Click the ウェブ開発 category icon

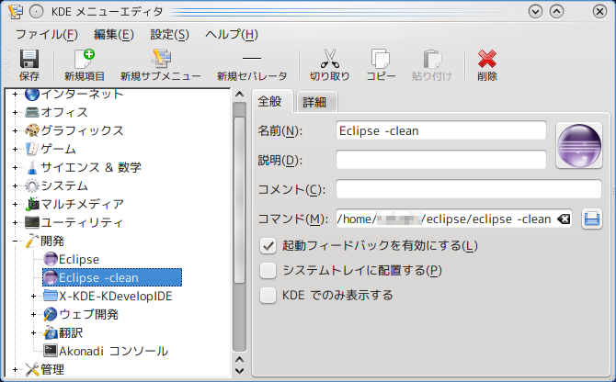pos(51,314)
